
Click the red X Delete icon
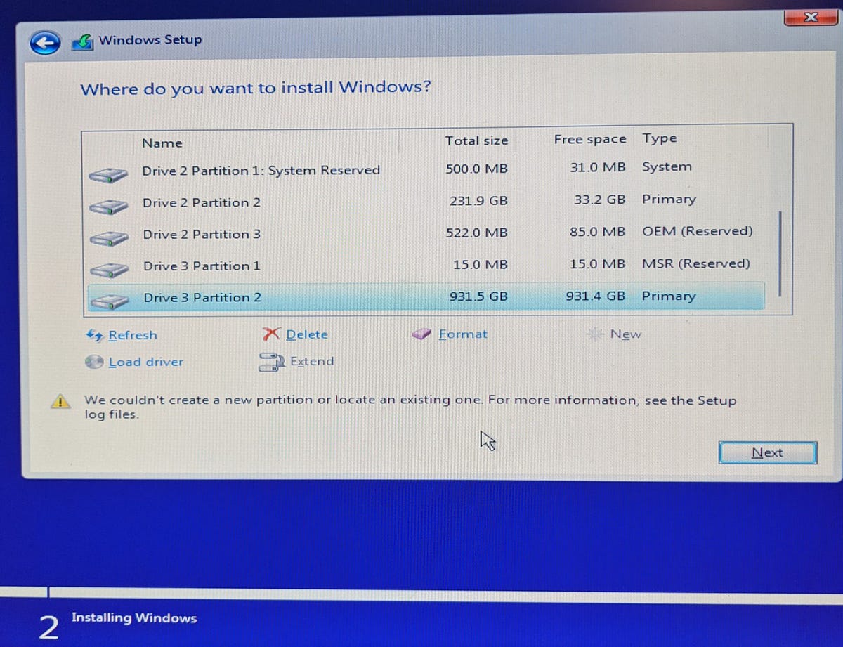(272, 334)
